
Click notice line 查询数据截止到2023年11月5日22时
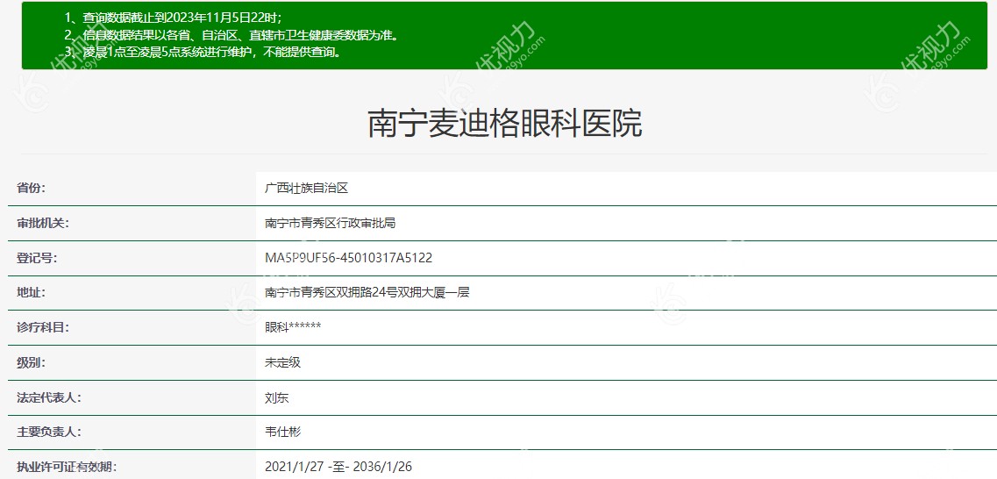click(x=173, y=18)
